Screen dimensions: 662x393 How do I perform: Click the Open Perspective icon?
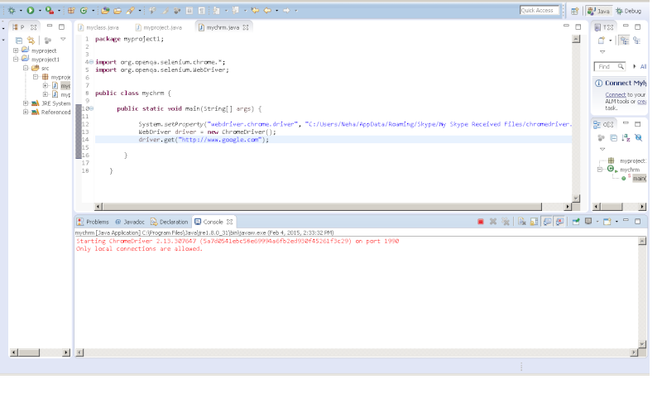coord(575,11)
